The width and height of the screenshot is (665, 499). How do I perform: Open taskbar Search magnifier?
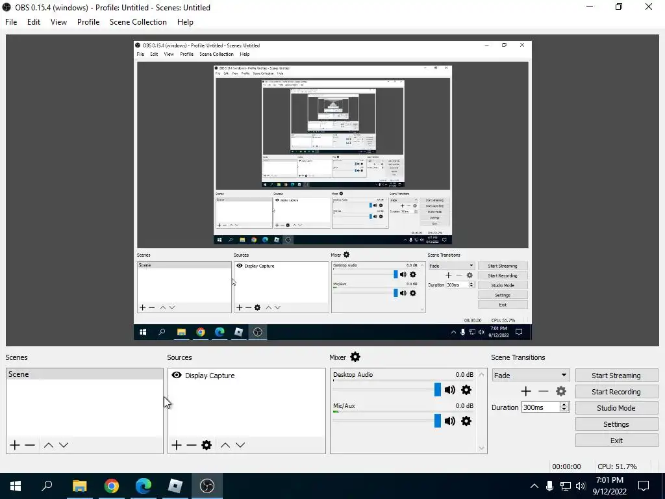47,486
